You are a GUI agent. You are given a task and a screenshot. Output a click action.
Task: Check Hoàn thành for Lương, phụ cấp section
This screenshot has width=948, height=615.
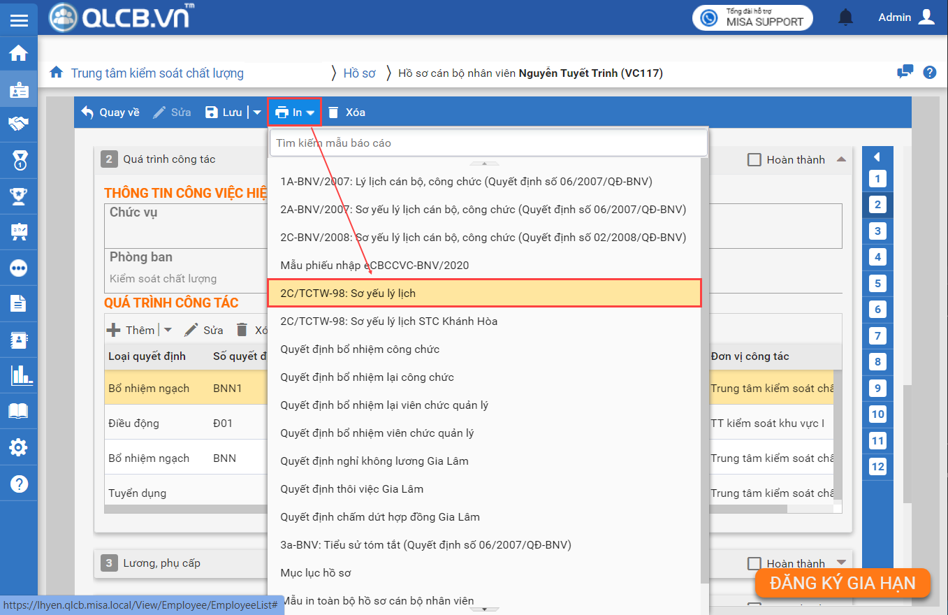(x=754, y=563)
